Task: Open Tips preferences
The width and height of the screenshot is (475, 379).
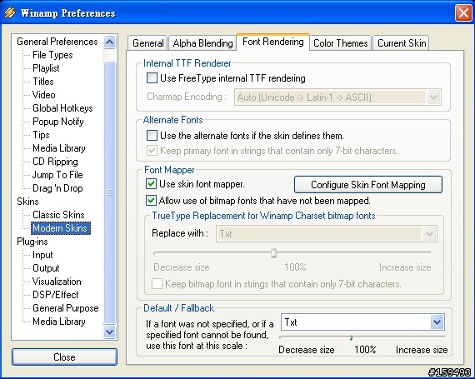Action: point(41,135)
